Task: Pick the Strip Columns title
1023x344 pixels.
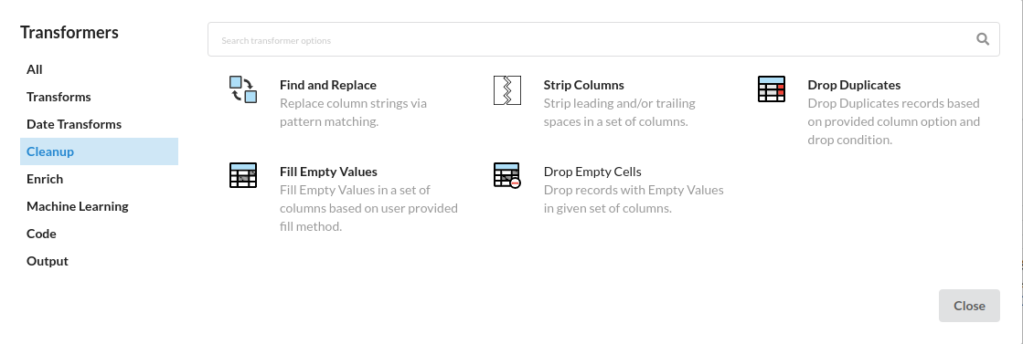Action: coord(584,85)
